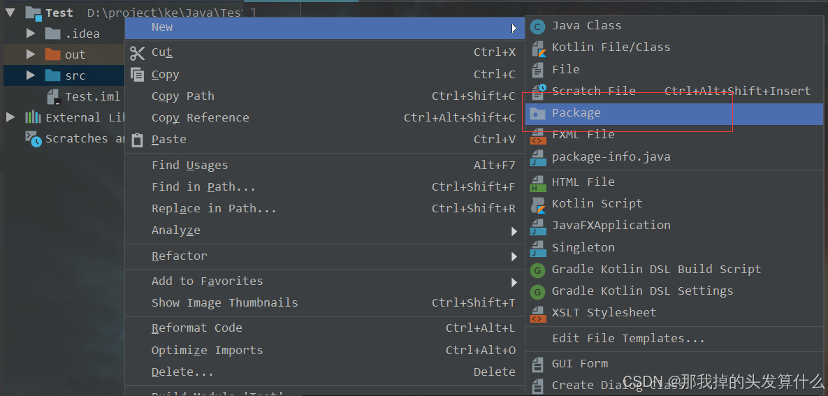Select Scratch File entry label
This screenshot has height=396, width=828.
593,91
